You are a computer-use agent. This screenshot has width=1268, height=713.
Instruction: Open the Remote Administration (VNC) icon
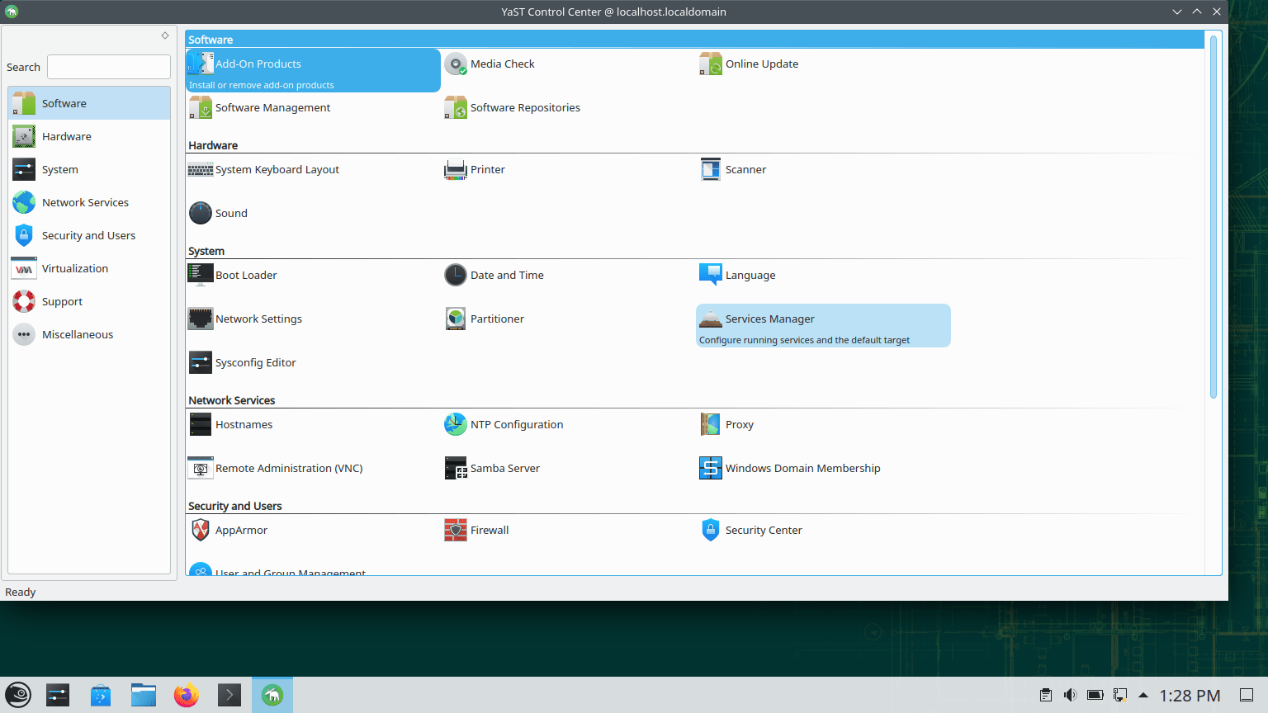201,468
